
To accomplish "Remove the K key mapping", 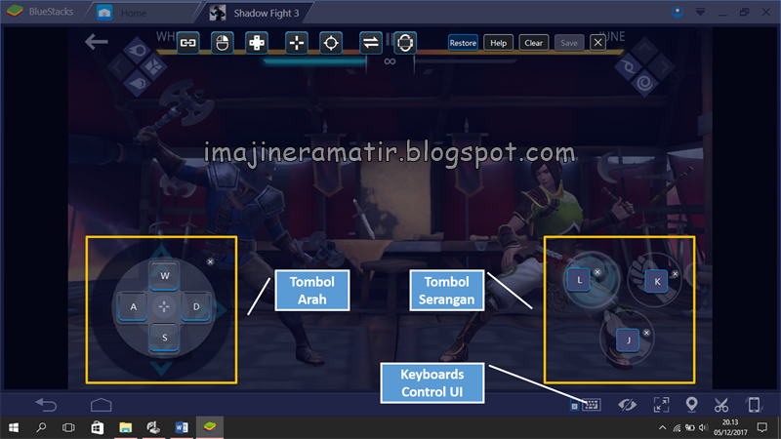I will [x=675, y=274].
